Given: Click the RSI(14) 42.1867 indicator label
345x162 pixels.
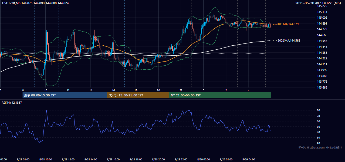Looking at the screenshot, I should coord(12,103).
